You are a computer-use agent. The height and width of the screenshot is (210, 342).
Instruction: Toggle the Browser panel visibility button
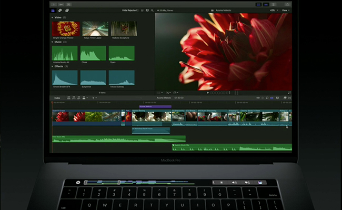(x=258, y=4)
